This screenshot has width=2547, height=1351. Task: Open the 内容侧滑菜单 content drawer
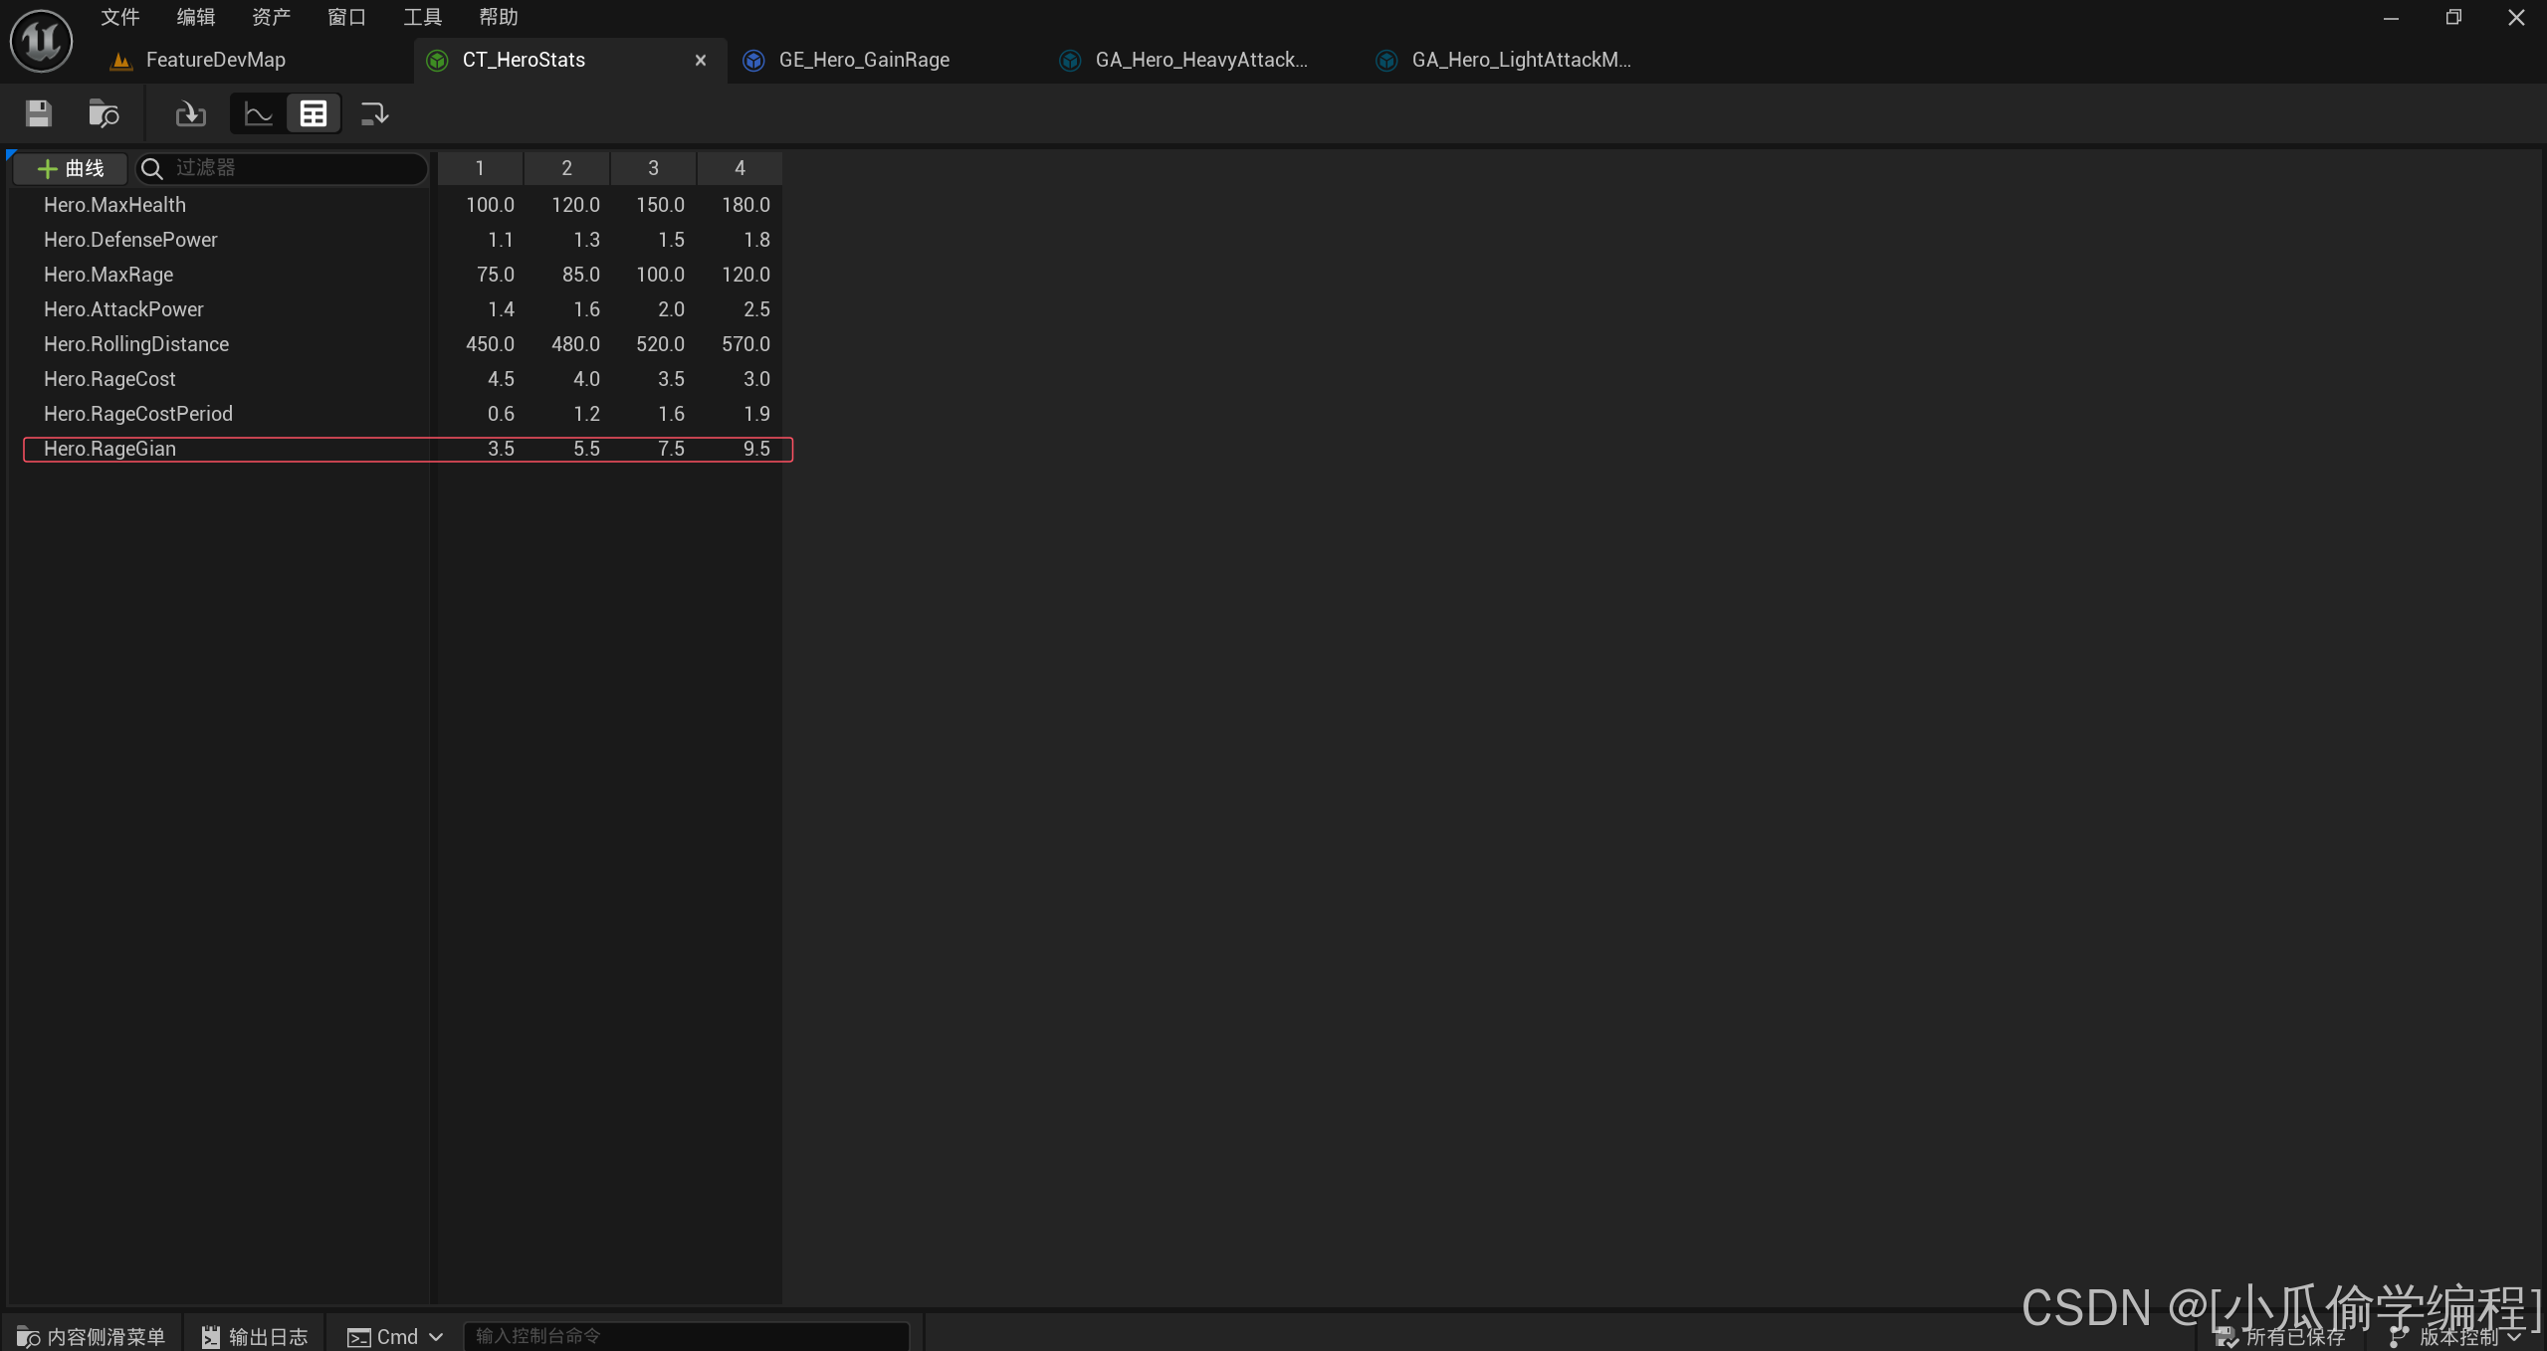92,1336
